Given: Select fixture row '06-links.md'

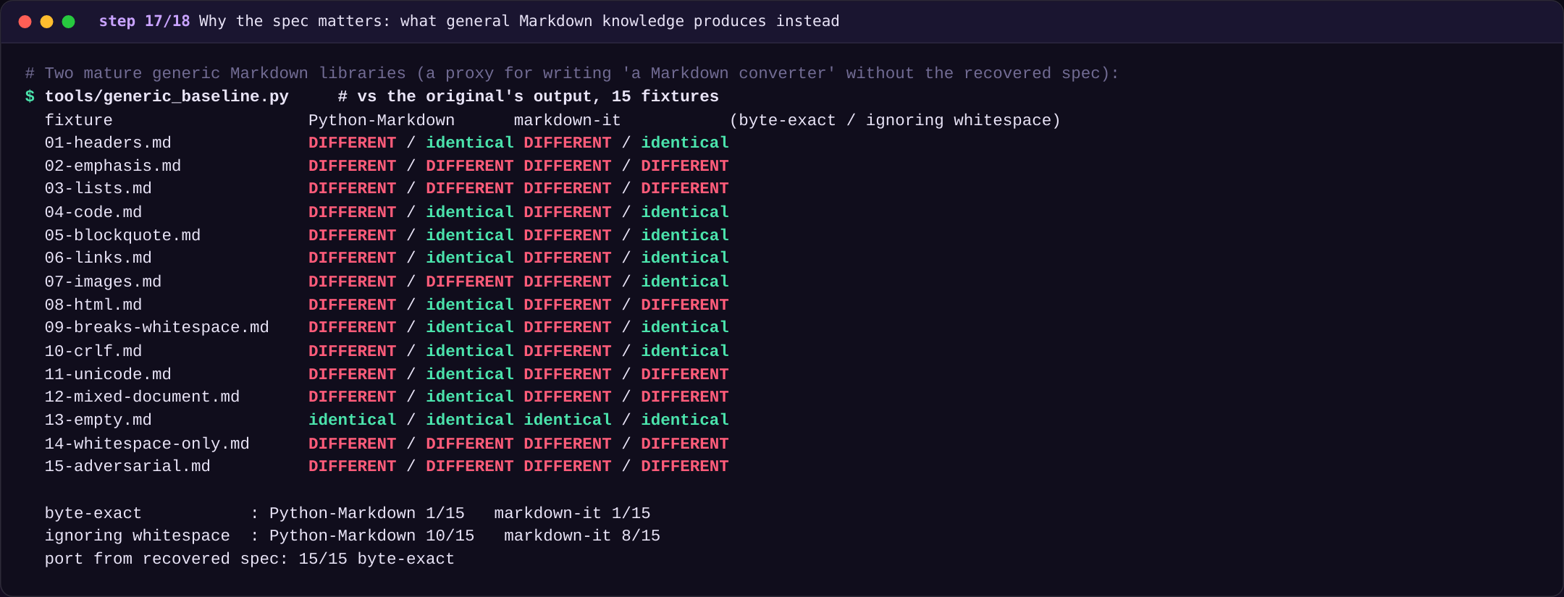Looking at the screenshot, I should tap(387, 258).
